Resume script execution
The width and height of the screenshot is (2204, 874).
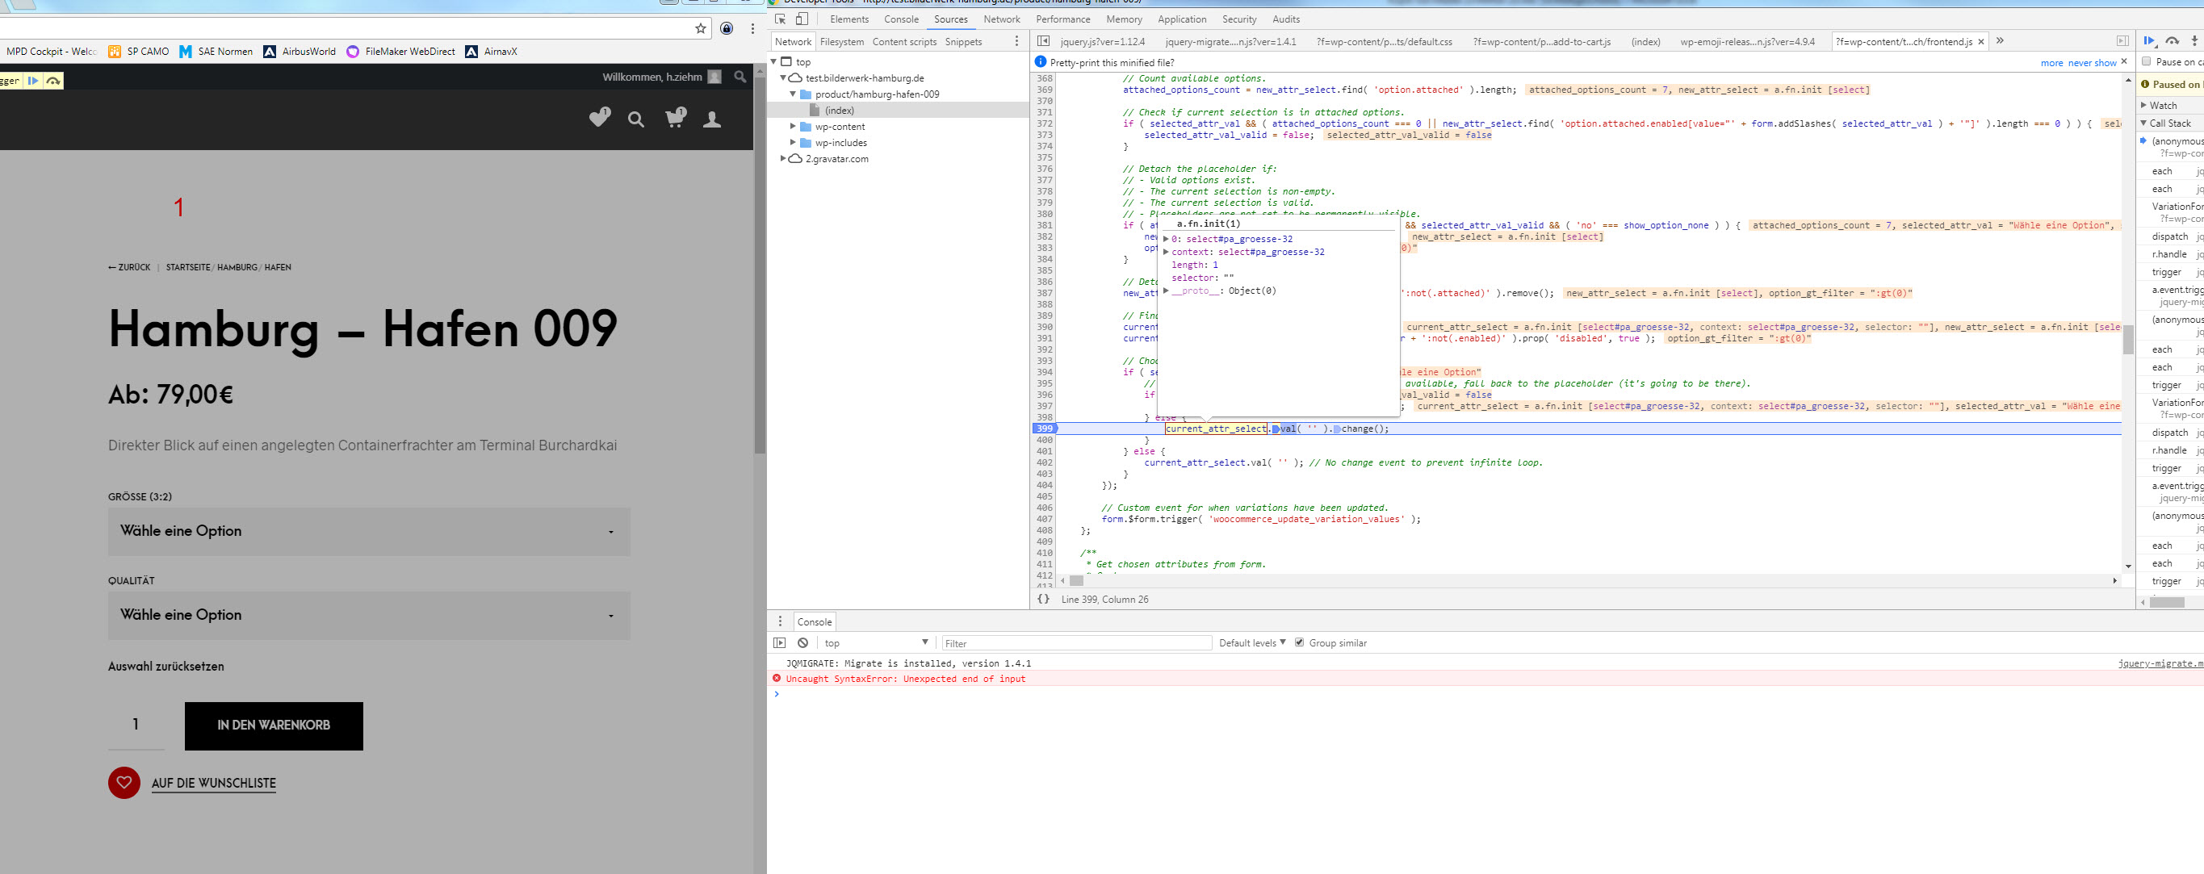pyautogui.click(x=2149, y=40)
